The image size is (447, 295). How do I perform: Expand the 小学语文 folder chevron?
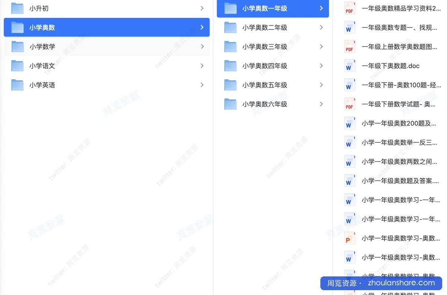(x=202, y=65)
